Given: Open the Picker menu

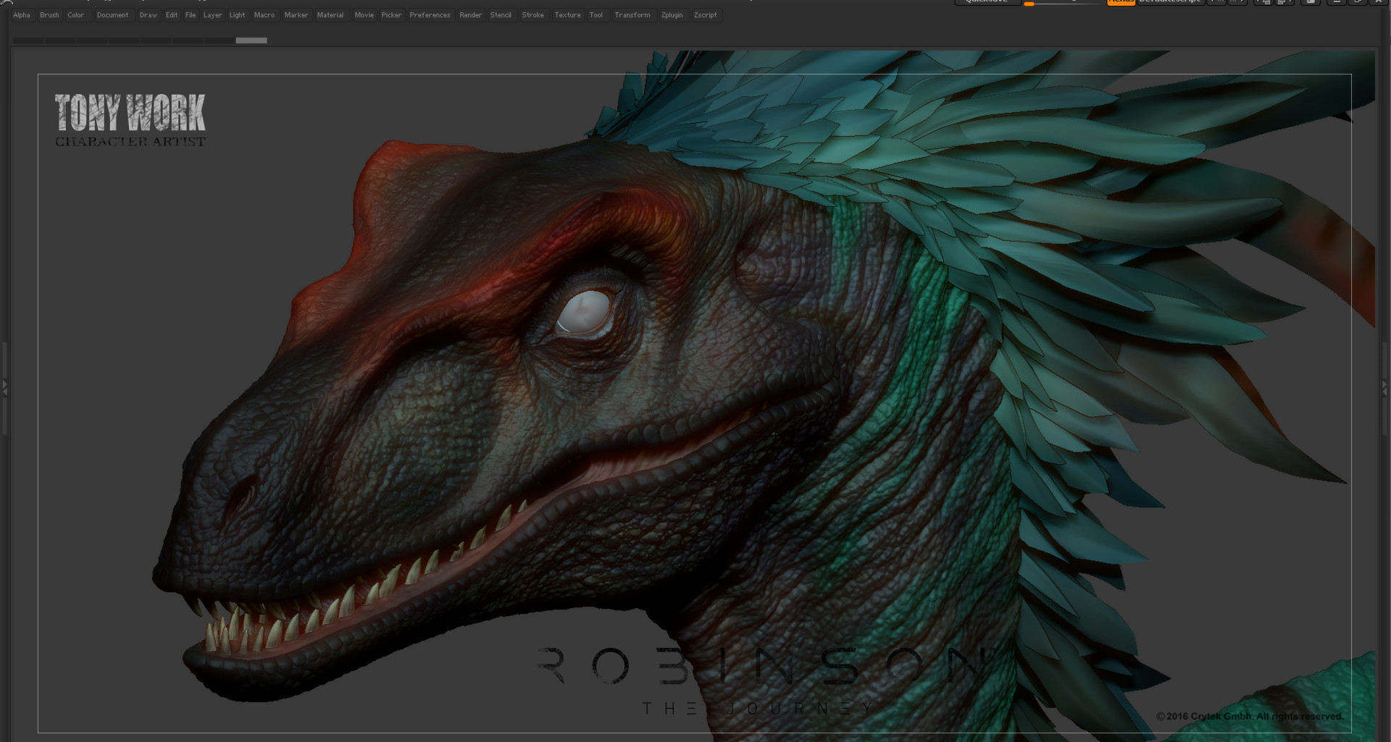Looking at the screenshot, I should click(x=392, y=14).
